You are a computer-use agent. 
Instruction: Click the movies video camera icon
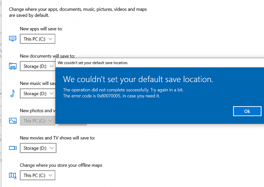(x=13, y=148)
